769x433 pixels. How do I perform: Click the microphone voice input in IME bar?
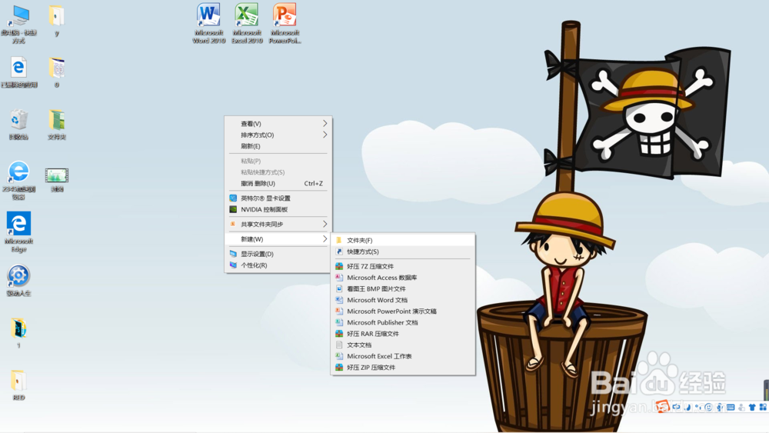[x=720, y=407]
